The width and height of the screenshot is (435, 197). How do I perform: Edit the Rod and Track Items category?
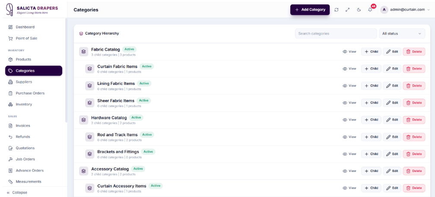pos(392,137)
